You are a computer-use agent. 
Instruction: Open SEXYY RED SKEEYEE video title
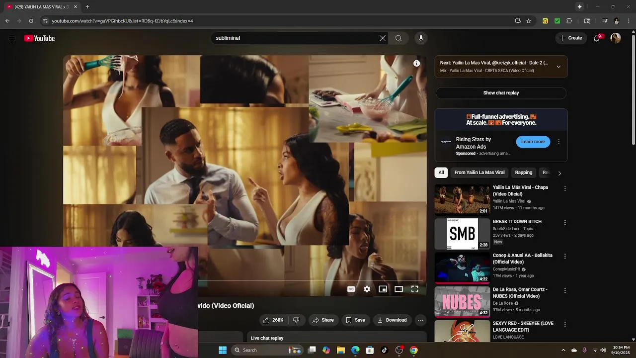coord(523,327)
